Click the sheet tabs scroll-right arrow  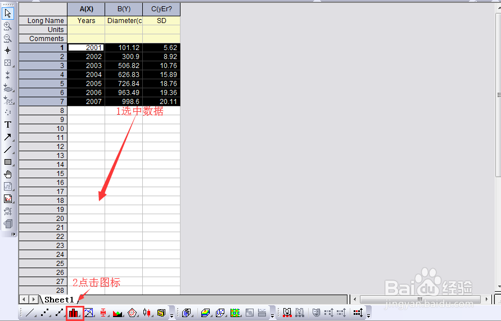(33, 300)
